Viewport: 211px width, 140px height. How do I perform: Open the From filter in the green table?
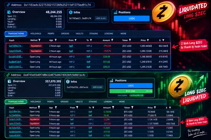77,107
